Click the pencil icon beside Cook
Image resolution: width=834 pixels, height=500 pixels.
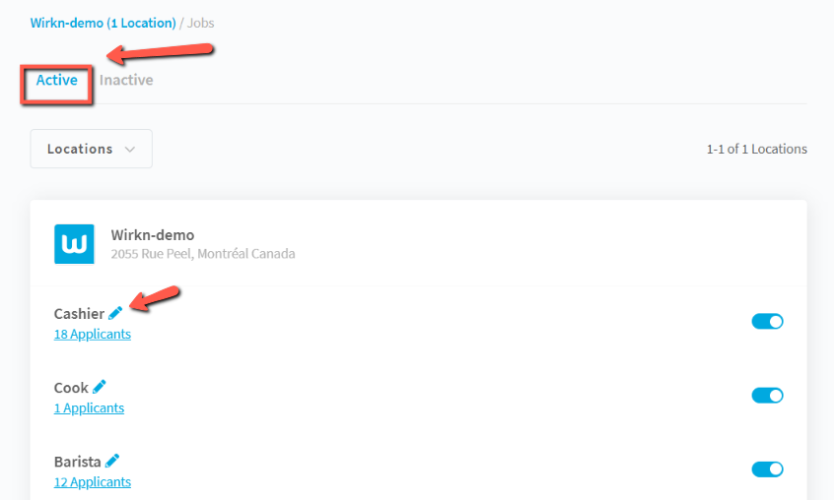pyautogui.click(x=99, y=387)
